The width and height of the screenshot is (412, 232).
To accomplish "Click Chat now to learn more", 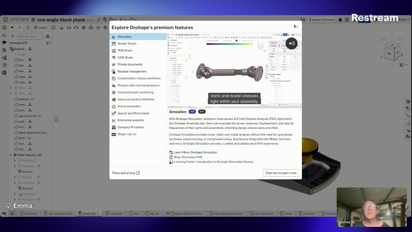I will (281, 173).
